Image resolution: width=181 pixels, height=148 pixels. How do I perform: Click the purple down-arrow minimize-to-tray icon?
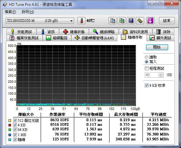(x=150, y=21)
